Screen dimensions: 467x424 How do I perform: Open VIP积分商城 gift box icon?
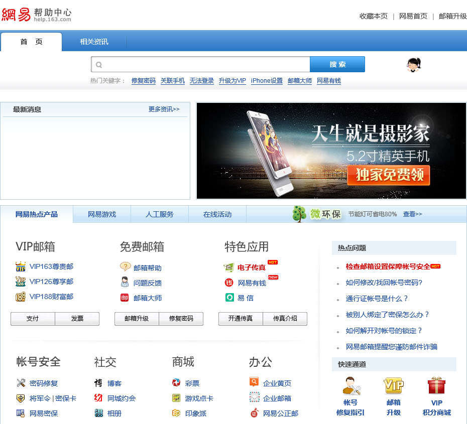(x=436, y=386)
